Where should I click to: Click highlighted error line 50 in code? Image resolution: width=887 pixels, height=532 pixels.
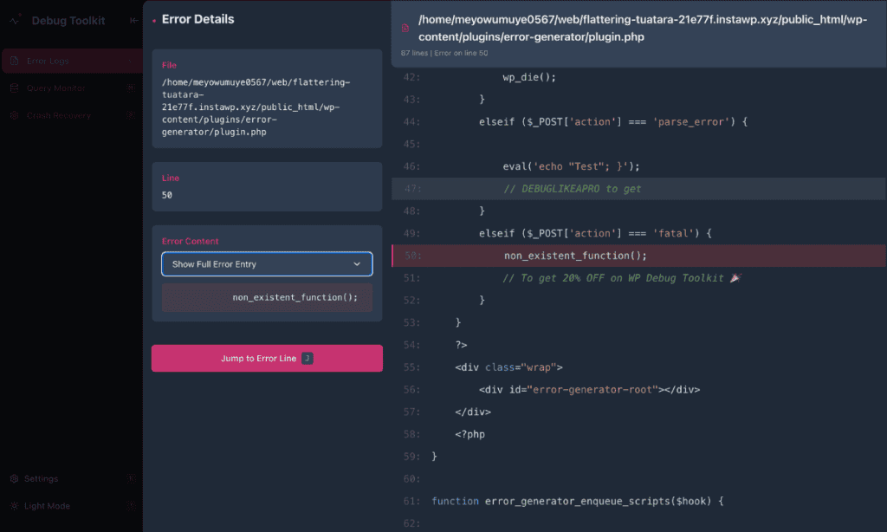coord(638,256)
